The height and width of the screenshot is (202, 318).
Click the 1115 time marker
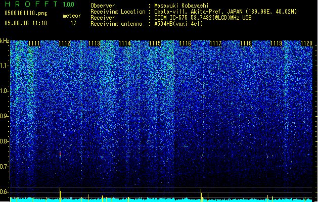tap(155, 43)
